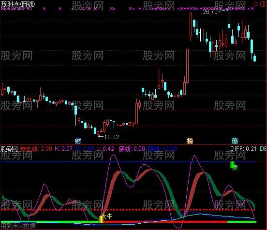
Task: Click the 万科A(日线) chart title
Action: (18, 4)
